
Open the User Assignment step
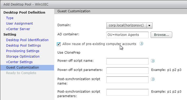coord(19,24)
